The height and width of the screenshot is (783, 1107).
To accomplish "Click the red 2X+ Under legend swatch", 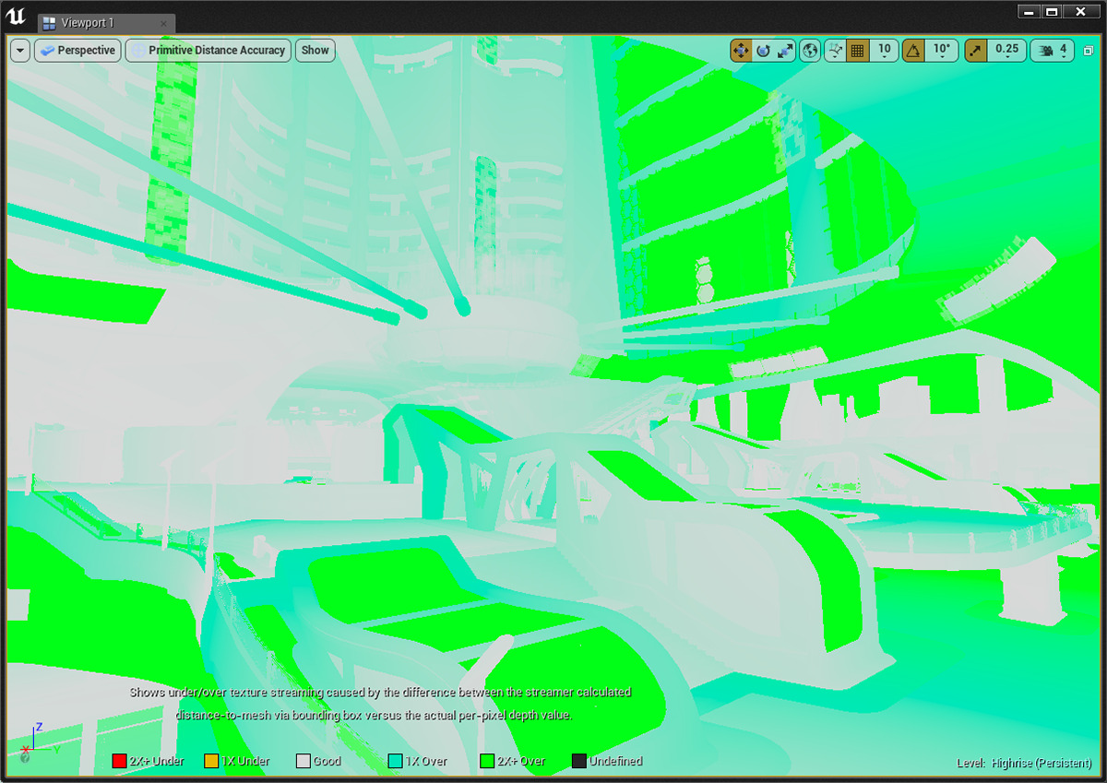I will [x=119, y=761].
